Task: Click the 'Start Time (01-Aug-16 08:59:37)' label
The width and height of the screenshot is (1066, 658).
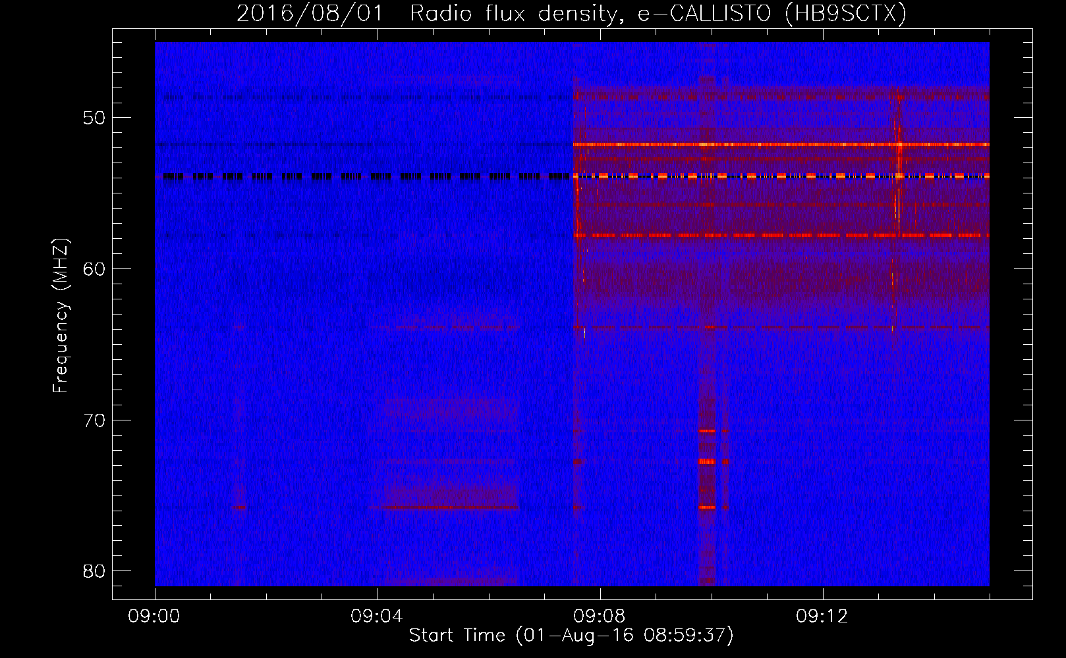Action: 571,636
